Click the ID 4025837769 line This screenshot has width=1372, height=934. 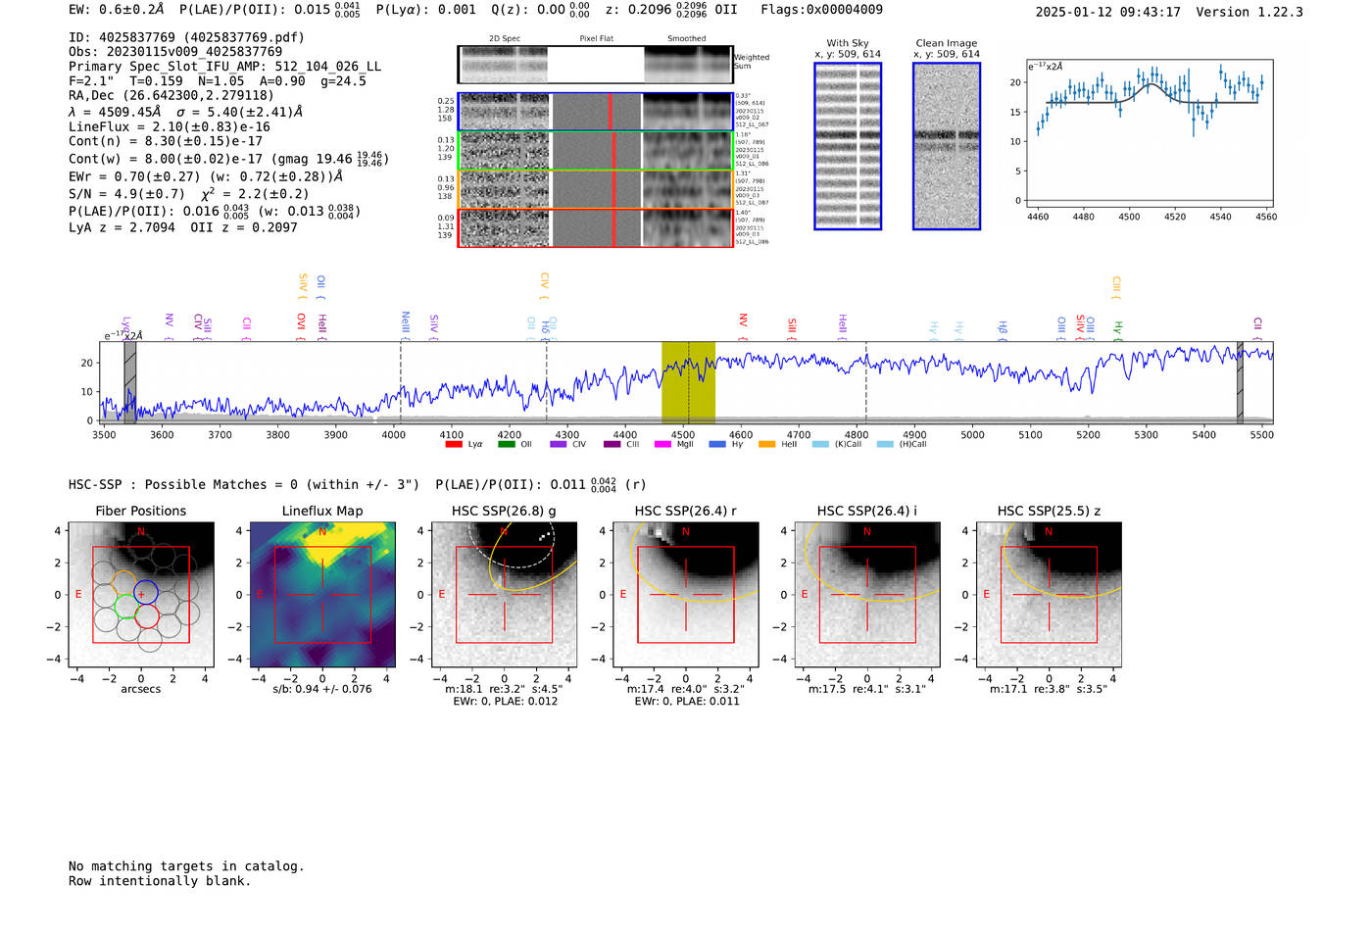tap(186, 37)
